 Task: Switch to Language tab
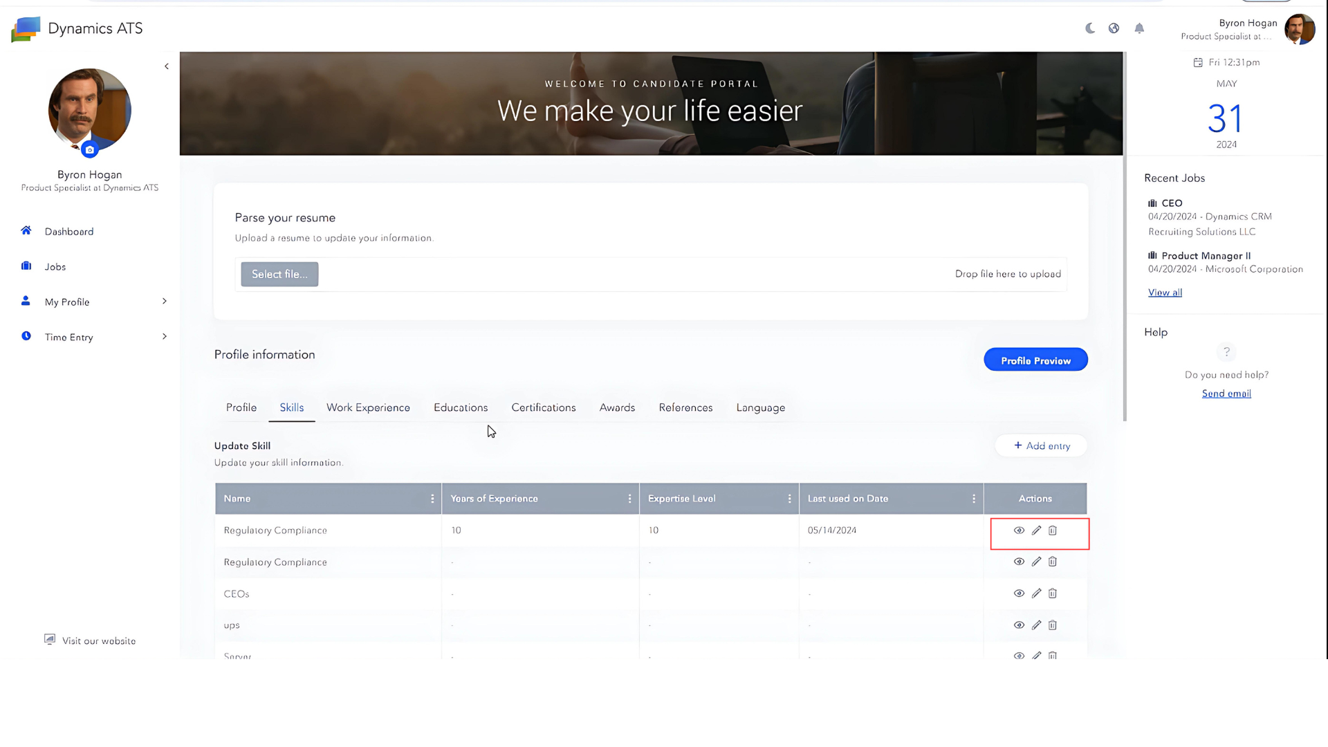(760, 407)
